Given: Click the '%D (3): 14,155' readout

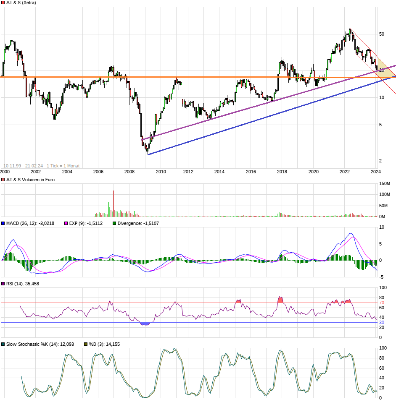Looking at the screenshot, I should coord(104,345).
